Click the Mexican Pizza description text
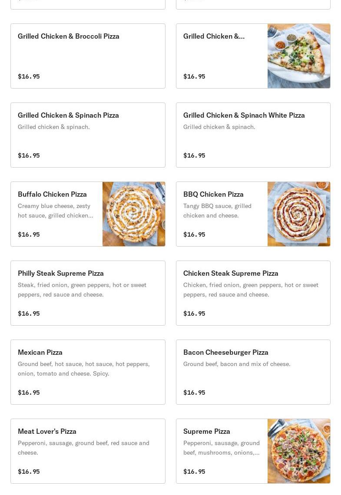 tap(83, 369)
